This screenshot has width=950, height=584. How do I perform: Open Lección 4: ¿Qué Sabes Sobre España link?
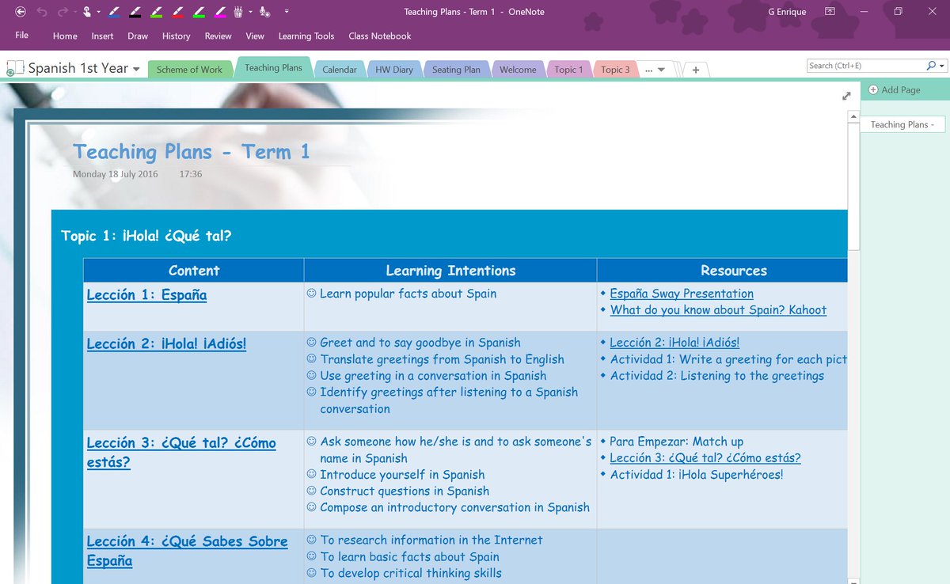[187, 551]
